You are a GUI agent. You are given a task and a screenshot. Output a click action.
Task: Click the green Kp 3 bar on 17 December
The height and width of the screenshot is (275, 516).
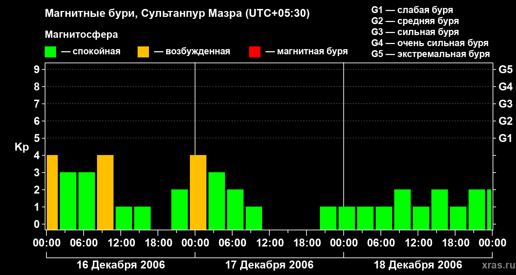[217, 201]
